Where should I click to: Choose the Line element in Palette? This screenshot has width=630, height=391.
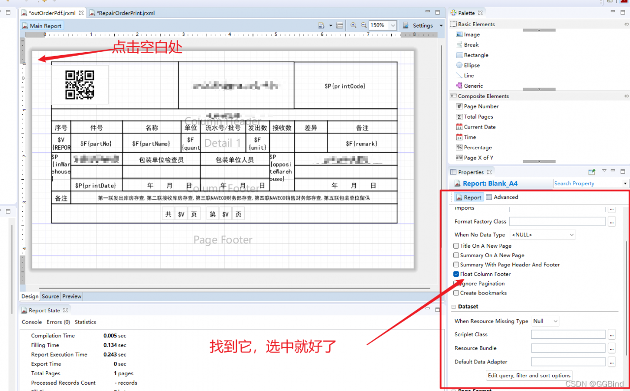[x=465, y=75]
